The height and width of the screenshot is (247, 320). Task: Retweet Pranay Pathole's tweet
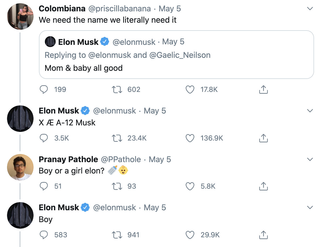point(116,186)
